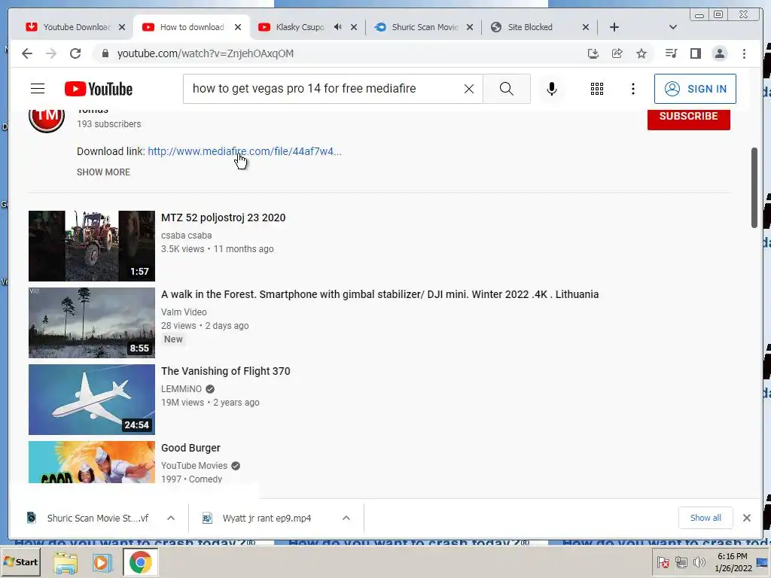Visit csaba csaba channel
Screen dimensions: 771x578
[x=187, y=236]
